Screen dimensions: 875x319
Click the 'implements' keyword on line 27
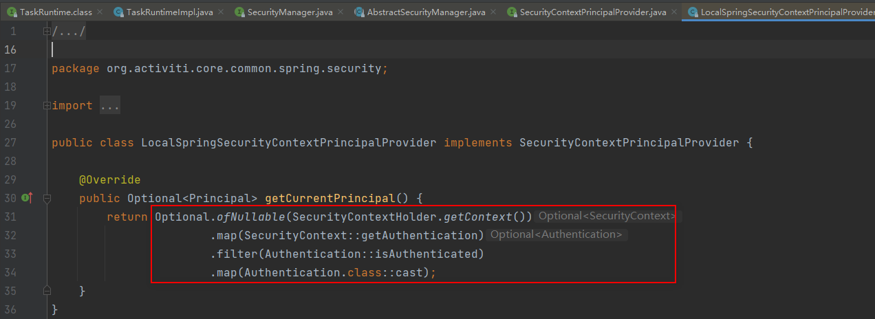tap(478, 143)
